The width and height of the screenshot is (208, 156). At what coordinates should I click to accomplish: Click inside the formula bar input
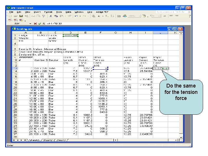click(118, 24)
